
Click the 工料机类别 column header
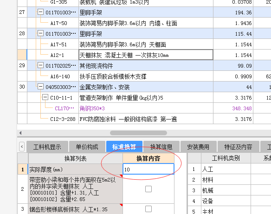click(226, 158)
